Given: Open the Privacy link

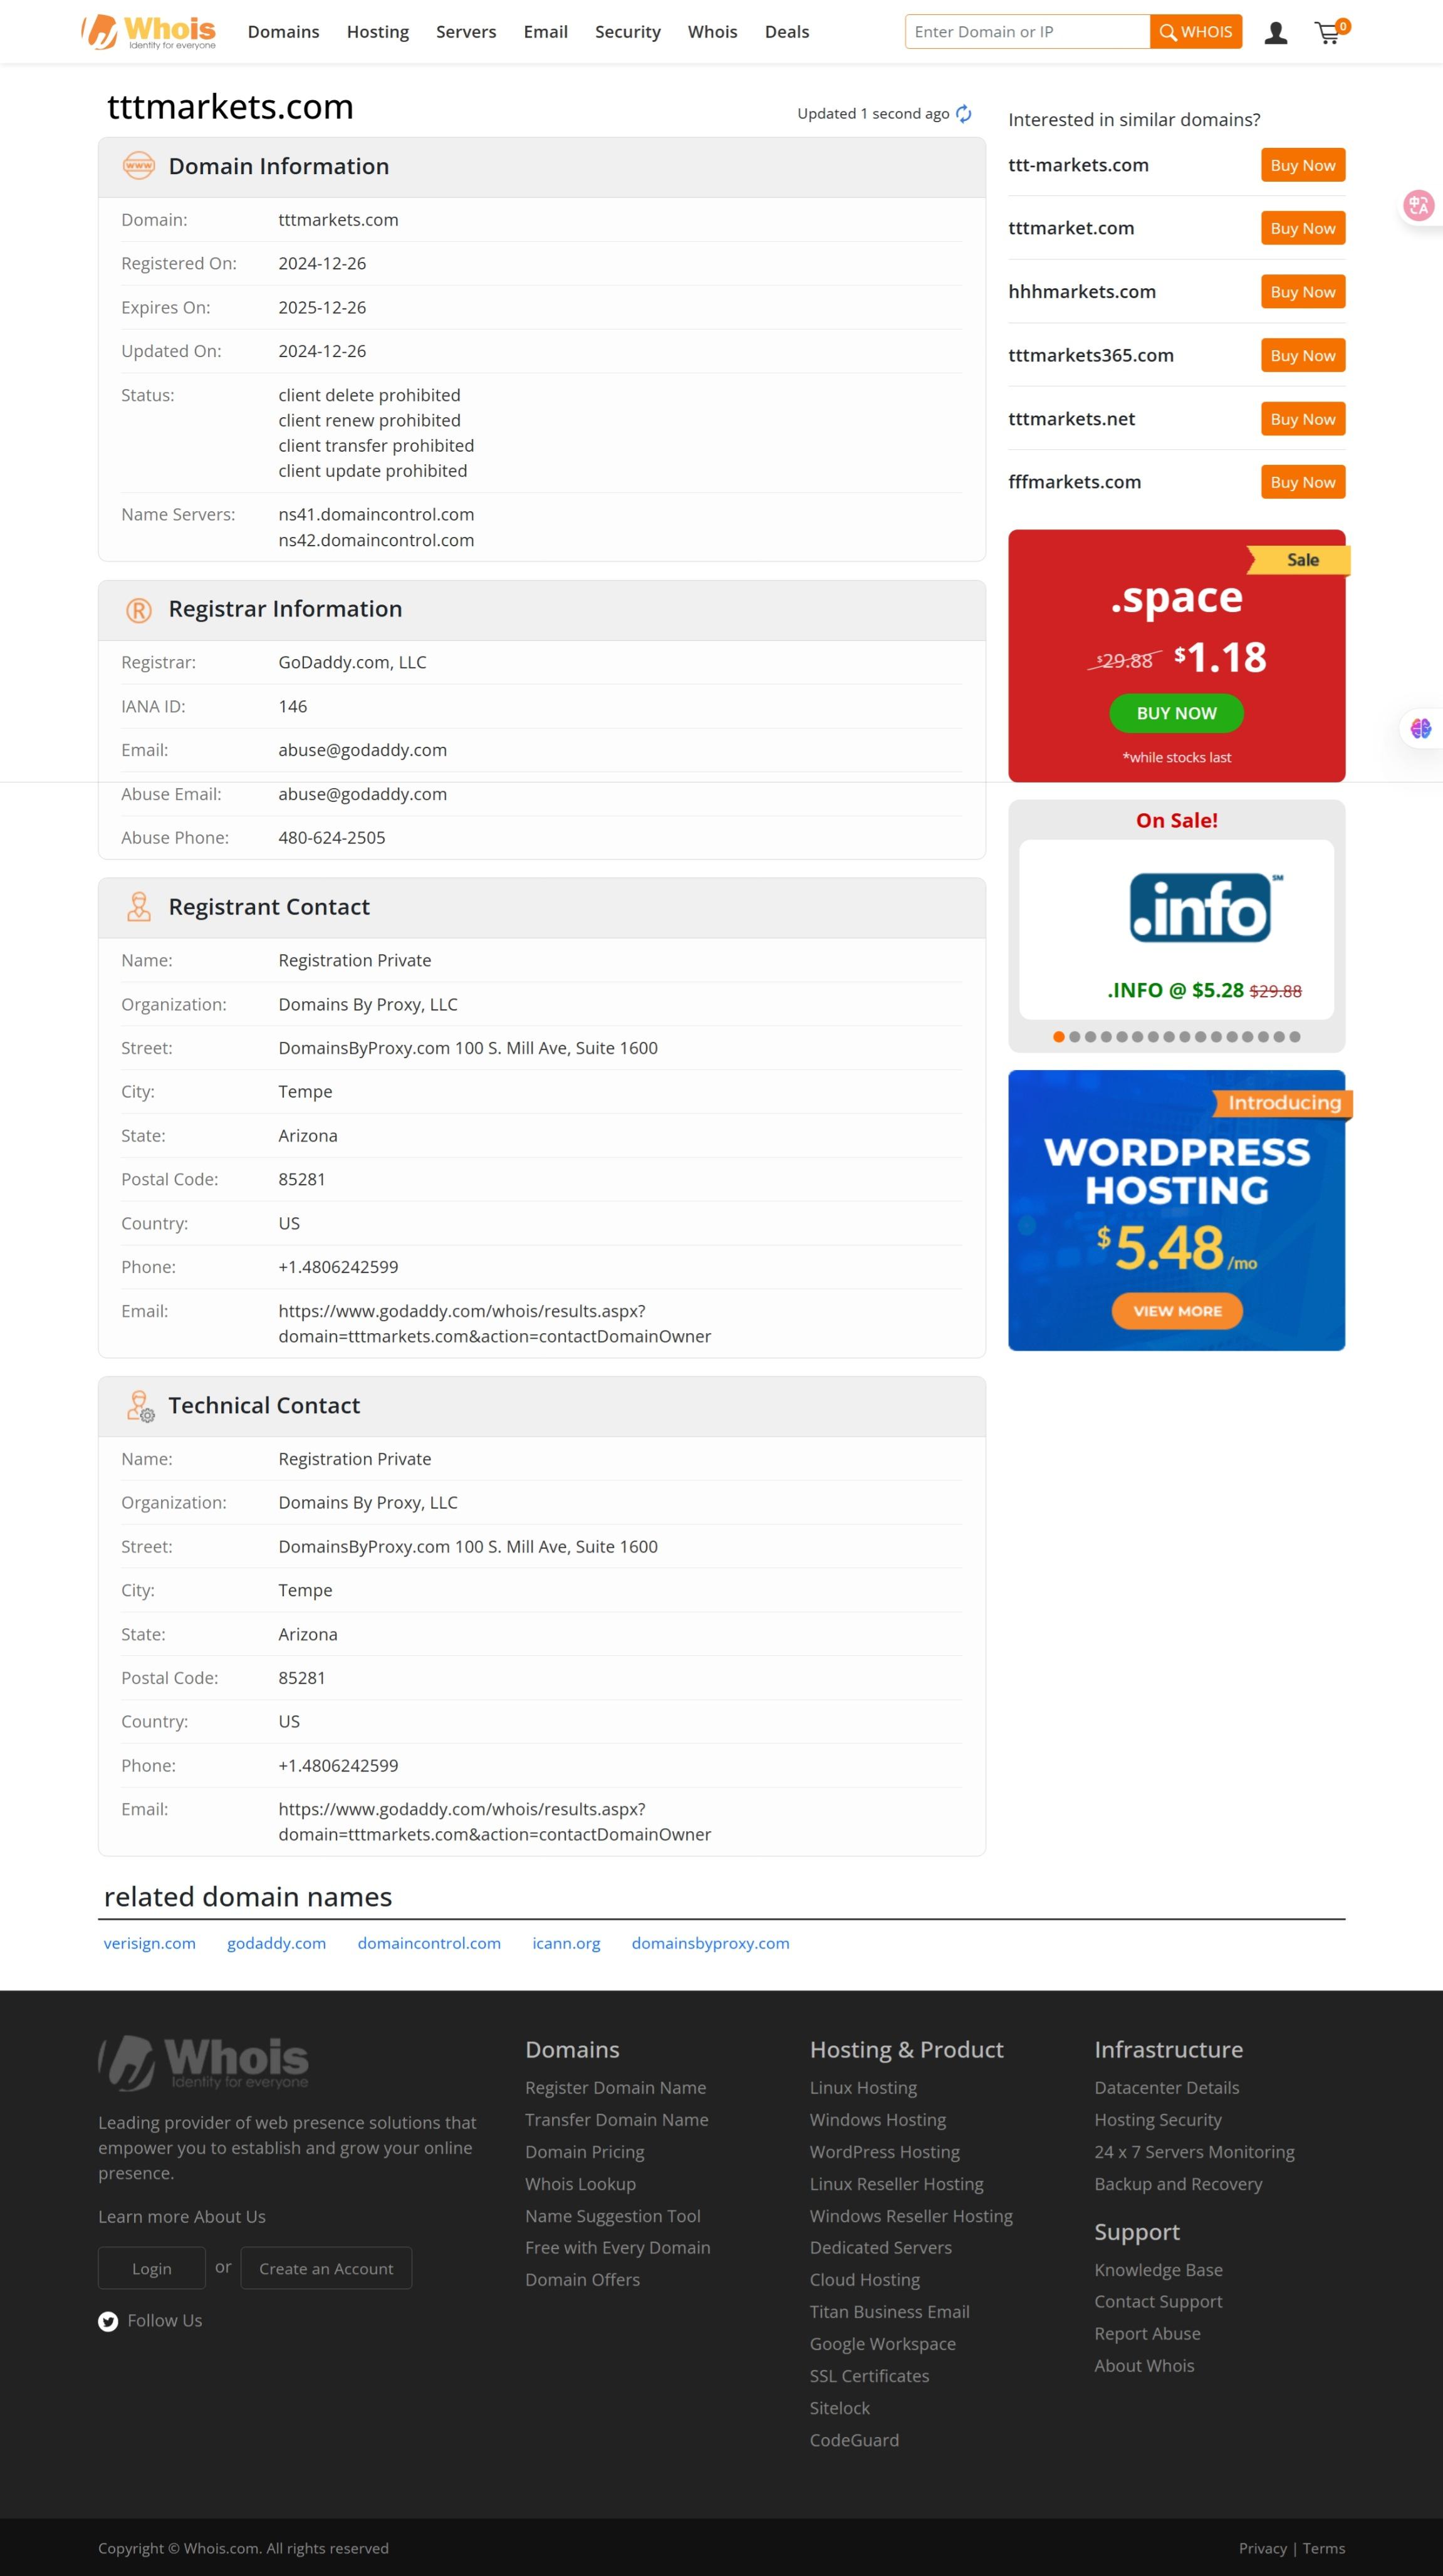Looking at the screenshot, I should pyautogui.click(x=1262, y=2548).
